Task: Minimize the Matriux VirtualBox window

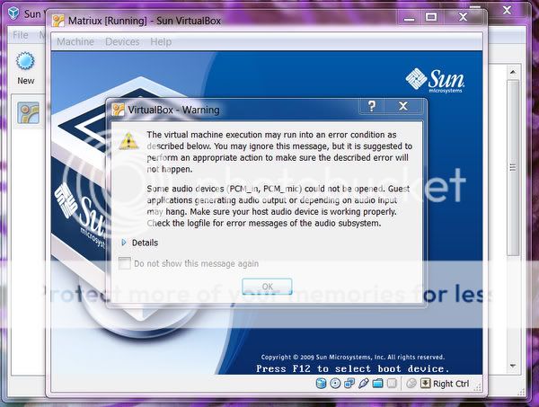Action: pyautogui.click(x=409, y=17)
